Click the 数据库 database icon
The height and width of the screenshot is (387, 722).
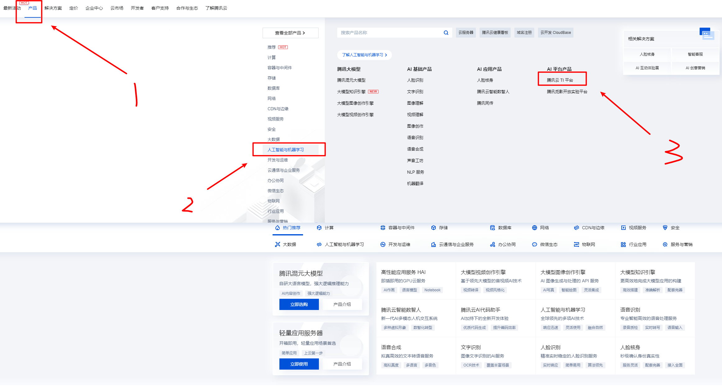[x=492, y=228]
